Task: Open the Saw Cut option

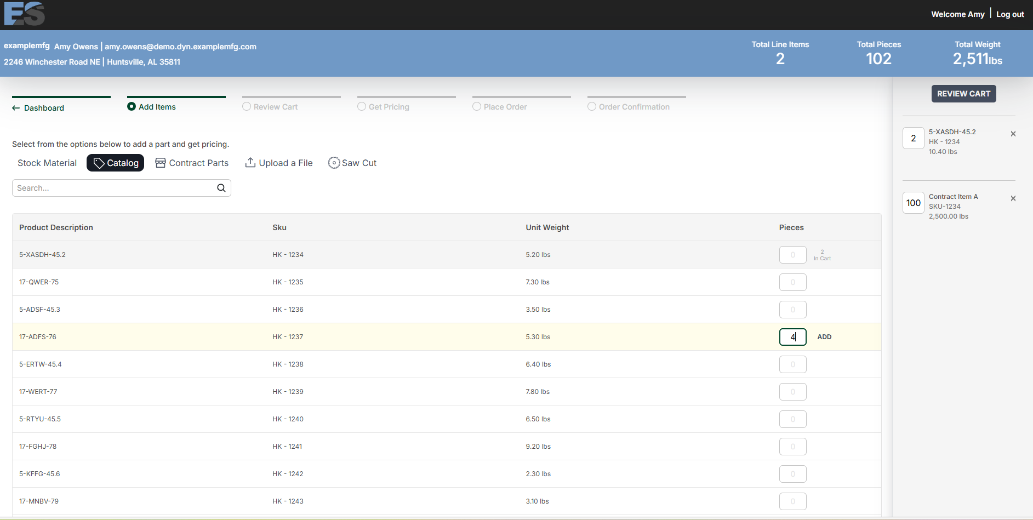Action: click(352, 163)
